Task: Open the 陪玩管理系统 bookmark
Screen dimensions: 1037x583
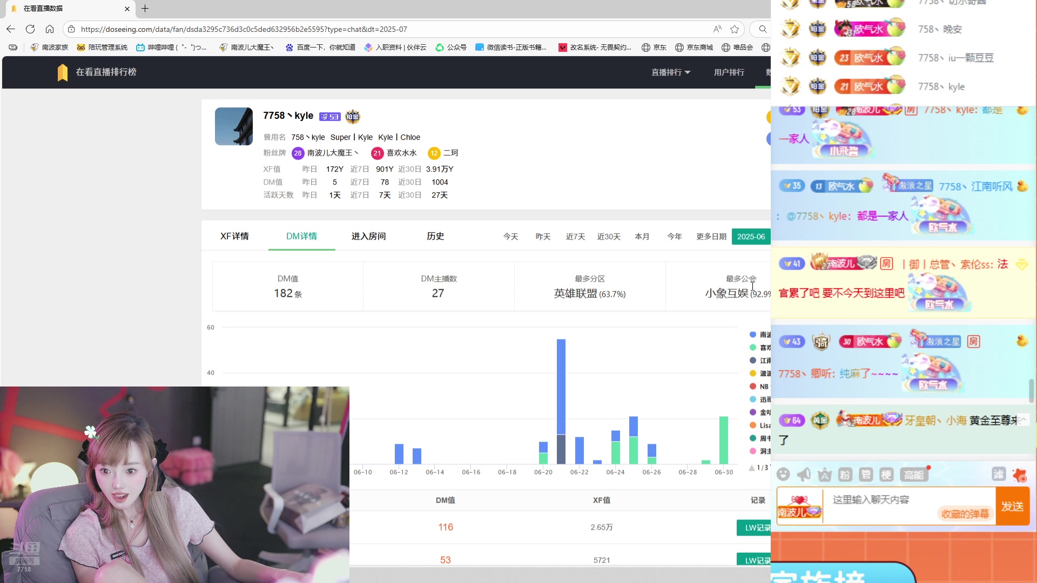Action: (x=102, y=48)
